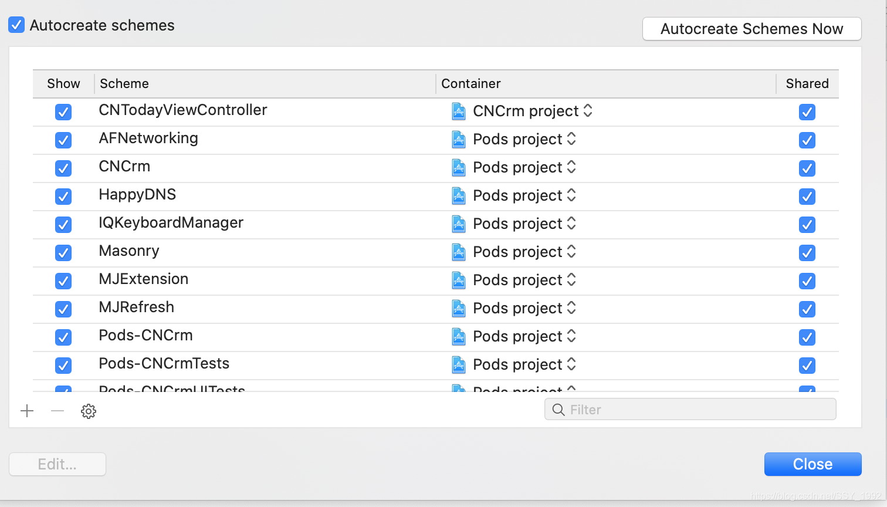The height and width of the screenshot is (507, 887).
Task: Select the Masonry scheme name
Action: coord(129,251)
